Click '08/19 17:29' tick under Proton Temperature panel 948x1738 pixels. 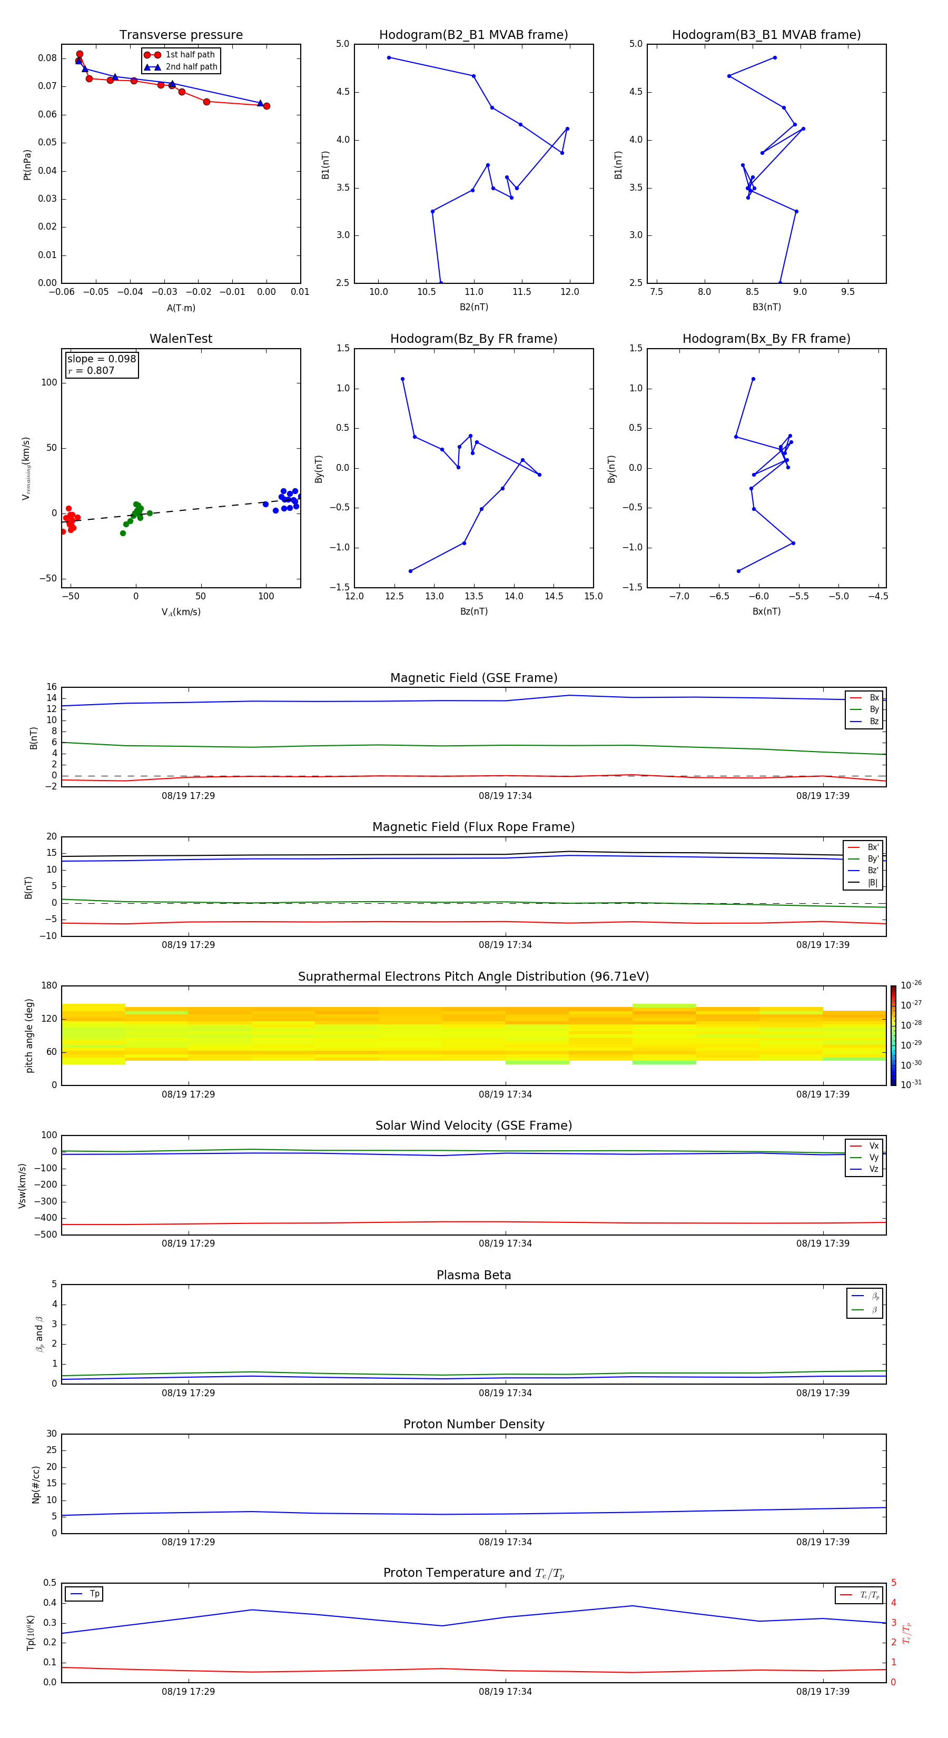(188, 1692)
